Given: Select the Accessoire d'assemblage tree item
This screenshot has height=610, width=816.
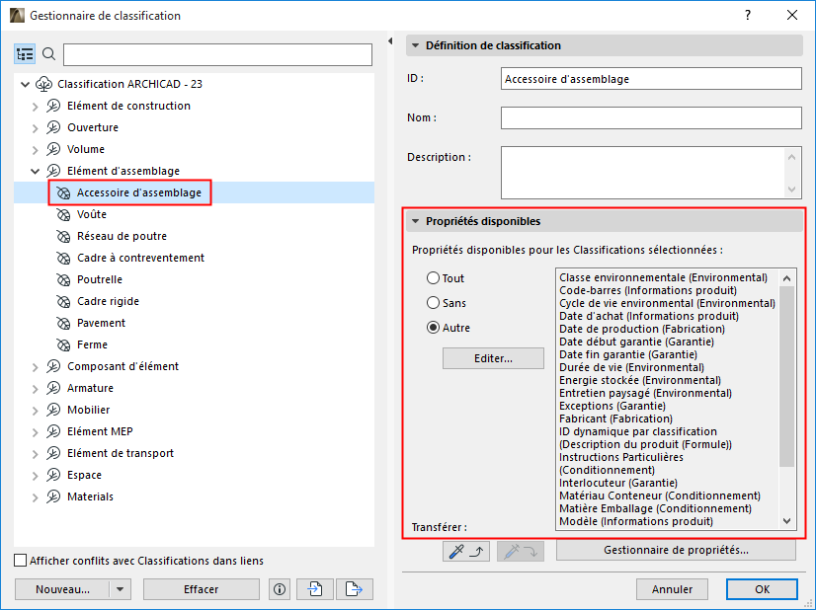Looking at the screenshot, I should click(x=139, y=192).
